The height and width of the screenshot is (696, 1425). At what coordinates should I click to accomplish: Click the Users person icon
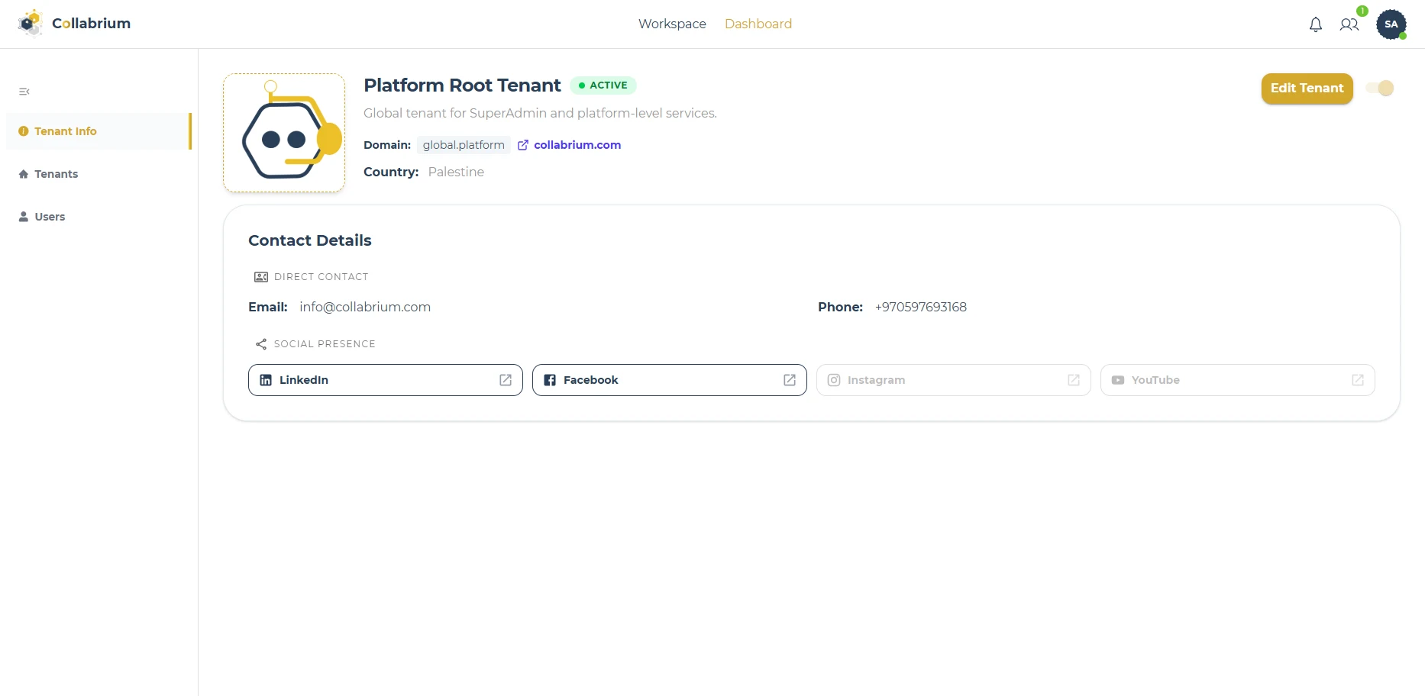(x=24, y=217)
